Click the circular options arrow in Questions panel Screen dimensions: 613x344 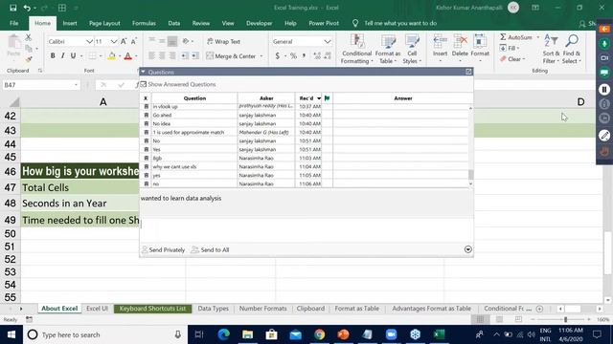click(468, 249)
